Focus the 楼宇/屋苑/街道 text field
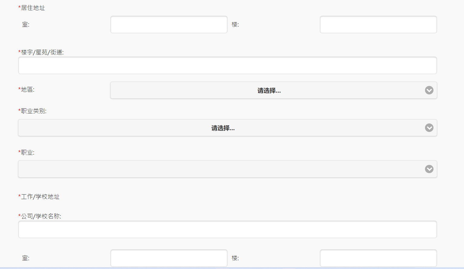The image size is (464, 269). pos(227,65)
